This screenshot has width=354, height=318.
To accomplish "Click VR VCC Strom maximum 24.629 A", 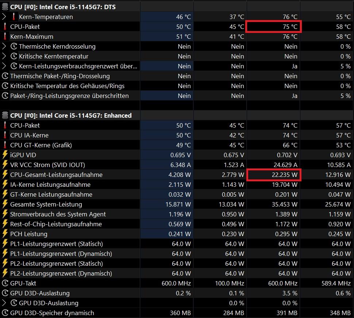I will pyautogui.click(x=285, y=165).
